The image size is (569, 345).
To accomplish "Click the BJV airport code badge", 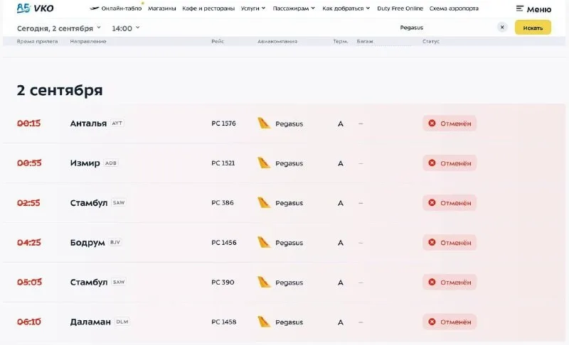I will point(115,242).
